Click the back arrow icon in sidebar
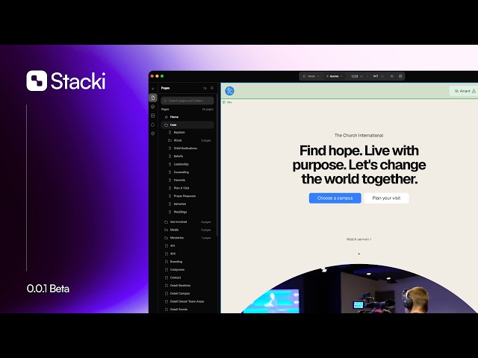This screenshot has width=478, height=358. click(153, 89)
